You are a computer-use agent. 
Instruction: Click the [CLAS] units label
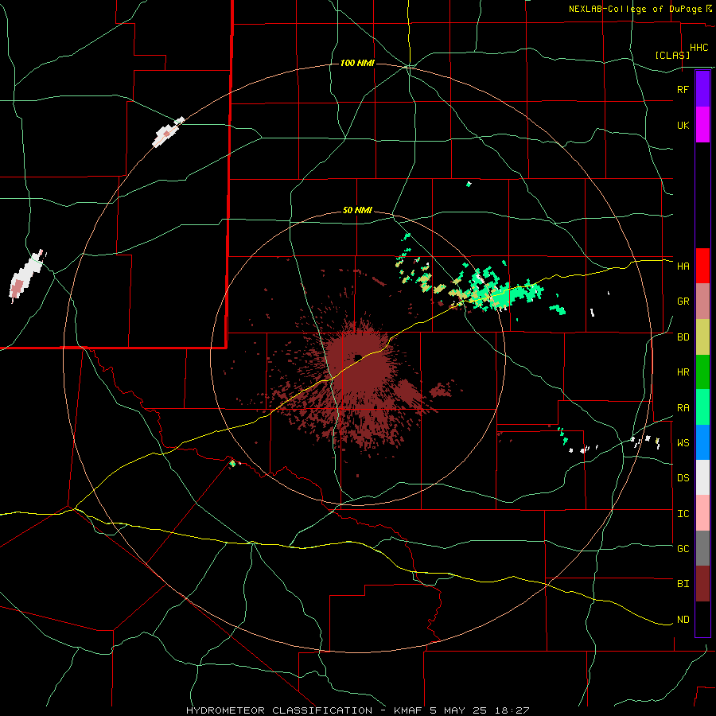(672, 55)
